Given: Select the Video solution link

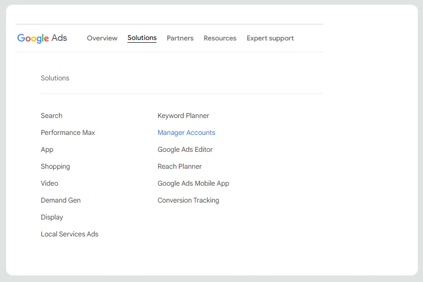Looking at the screenshot, I should point(49,183).
